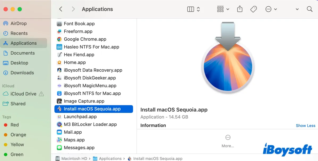Image resolution: width=318 pixels, height=161 pixels.
Task: Go forward using the right chevron
Action: (73, 9)
